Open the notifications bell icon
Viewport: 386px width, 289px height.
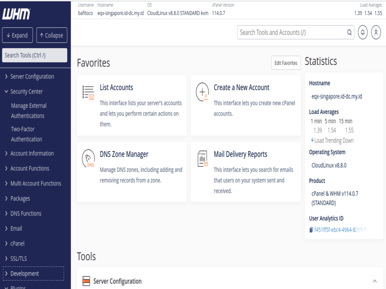click(x=363, y=32)
